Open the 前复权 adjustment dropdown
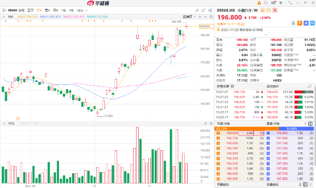This screenshot has width=316, height=188. pos(187,16)
